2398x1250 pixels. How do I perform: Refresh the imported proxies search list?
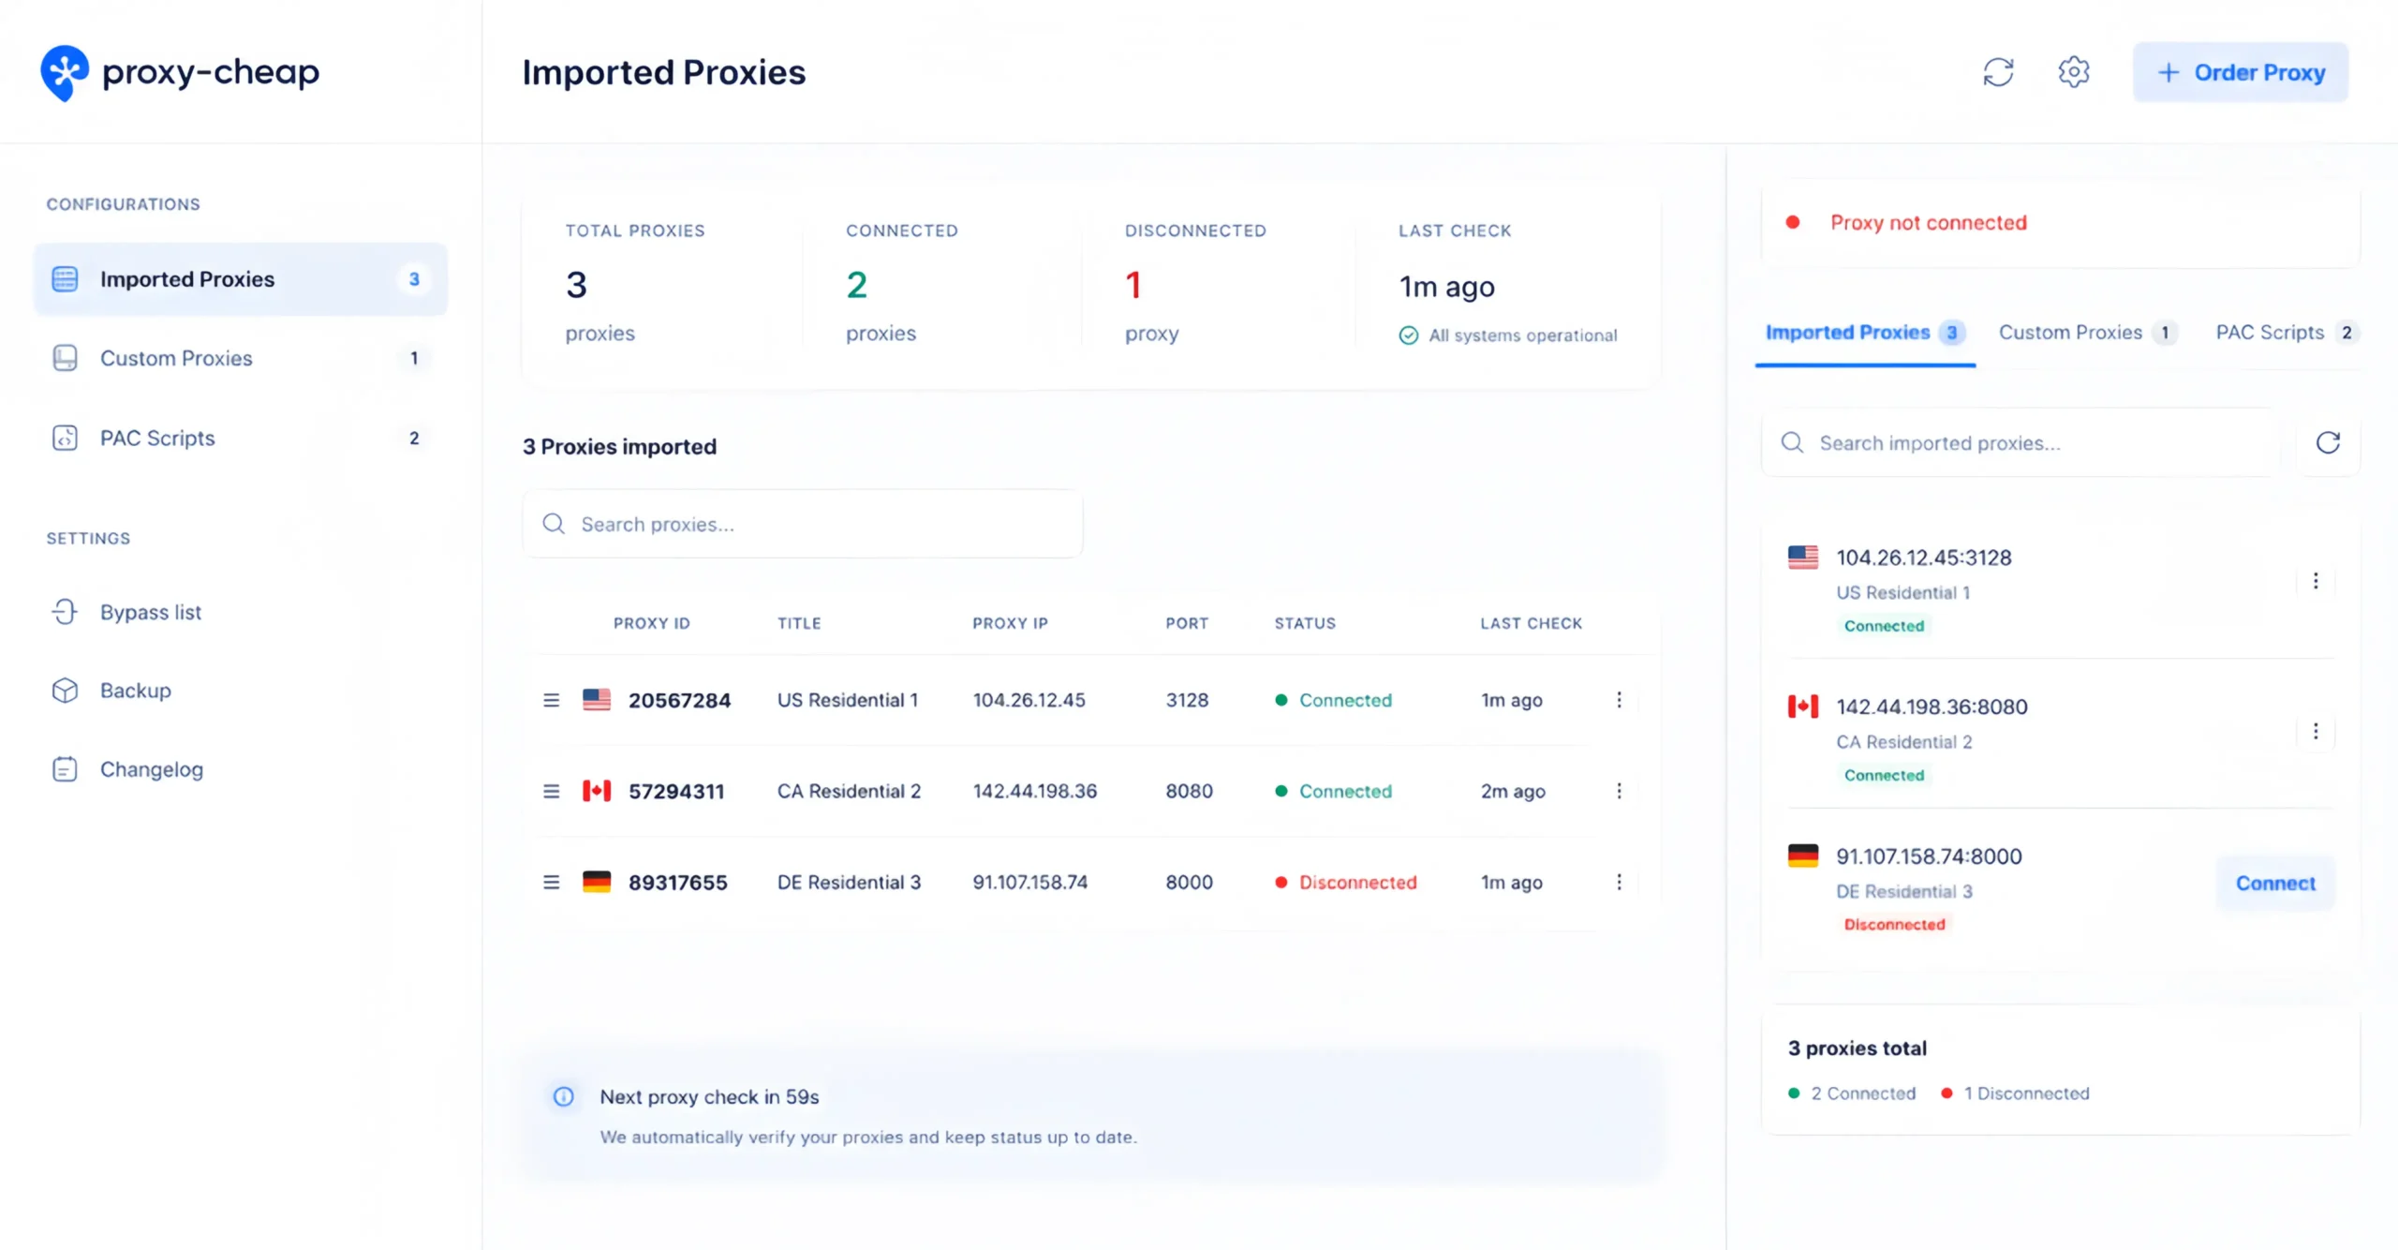(2328, 442)
